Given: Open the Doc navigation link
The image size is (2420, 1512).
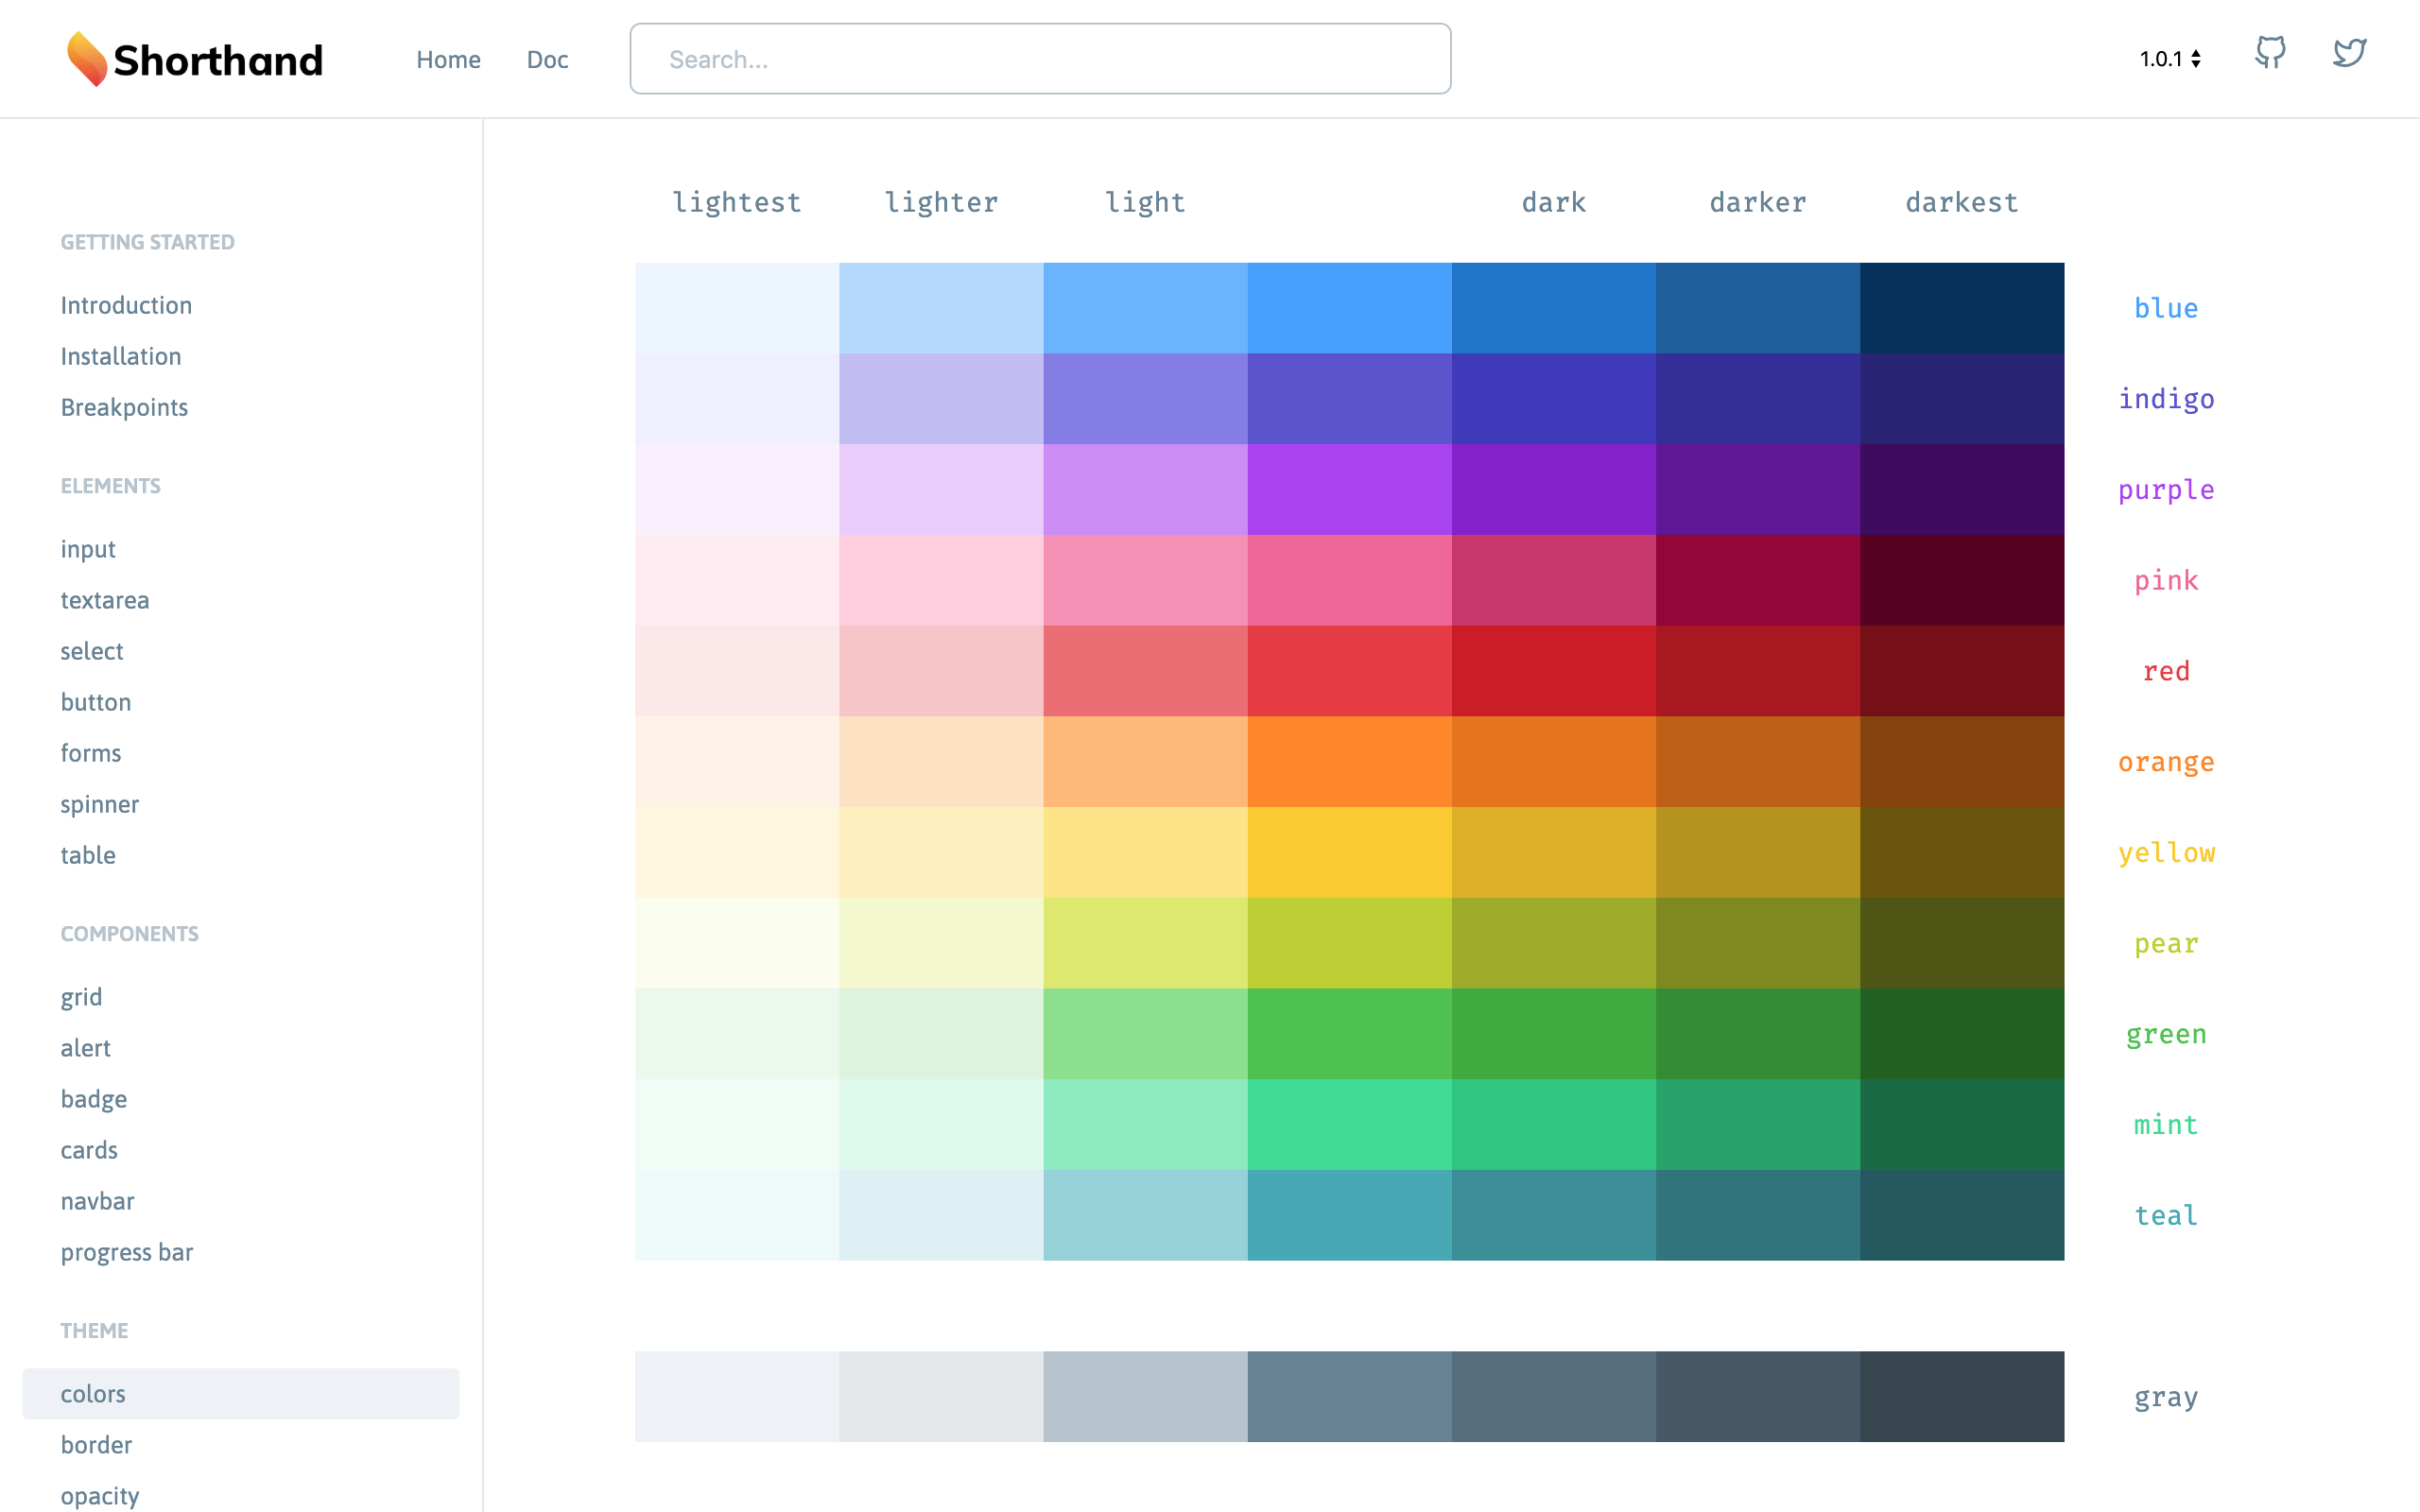Looking at the screenshot, I should tap(547, 59).
